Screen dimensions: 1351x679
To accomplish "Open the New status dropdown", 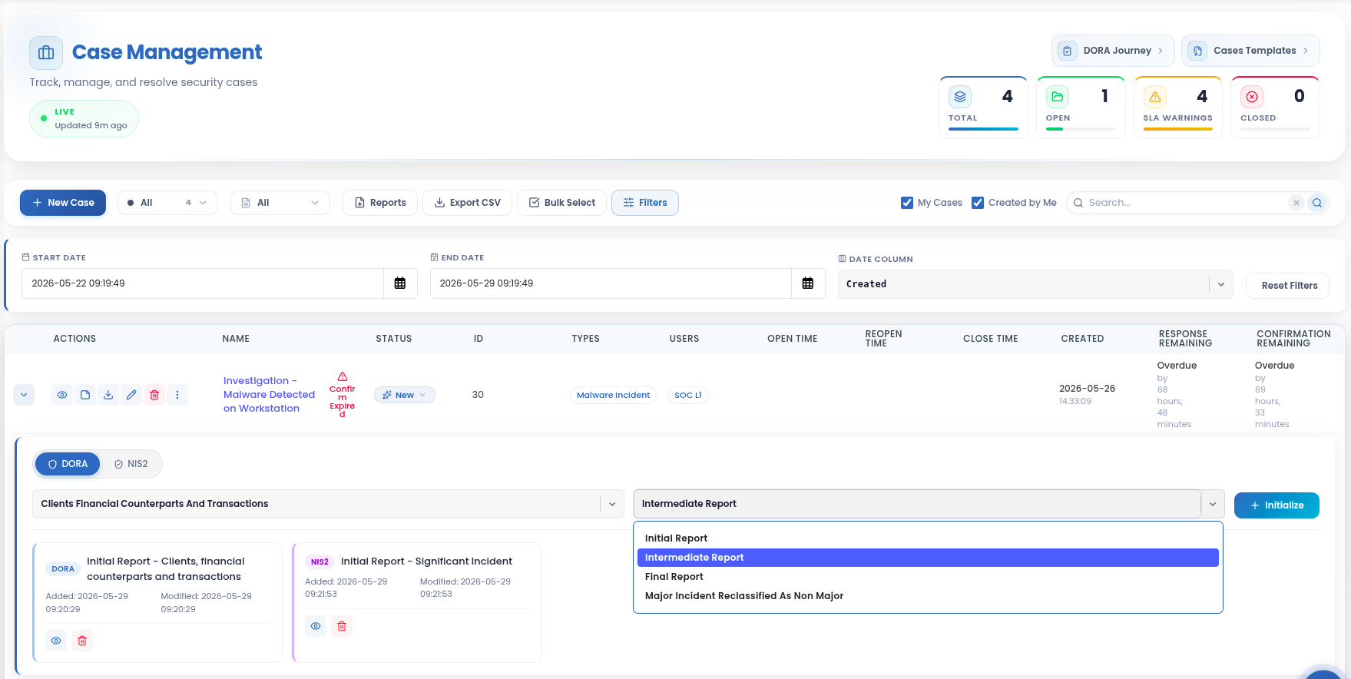I will pyautogui.click(x=405, y=395).
